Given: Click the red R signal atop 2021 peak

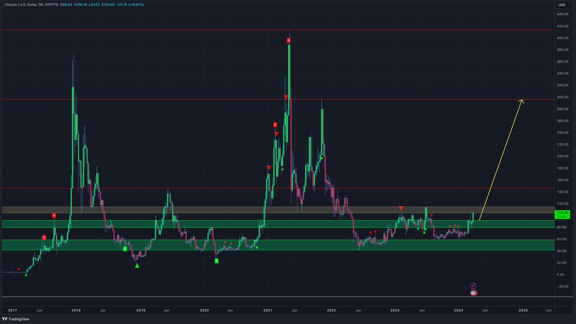Looking at the screenshot, I should [x=289, y=41].
